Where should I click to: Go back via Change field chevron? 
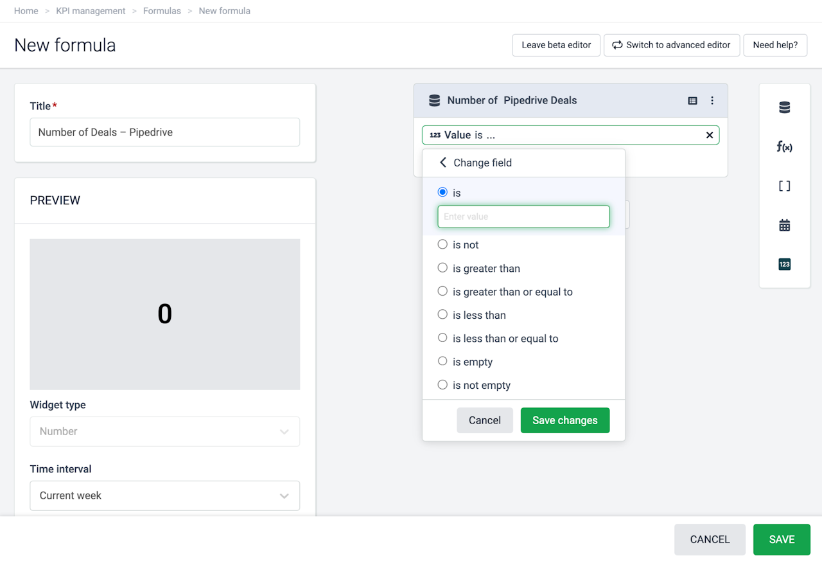tap(443, 163)
